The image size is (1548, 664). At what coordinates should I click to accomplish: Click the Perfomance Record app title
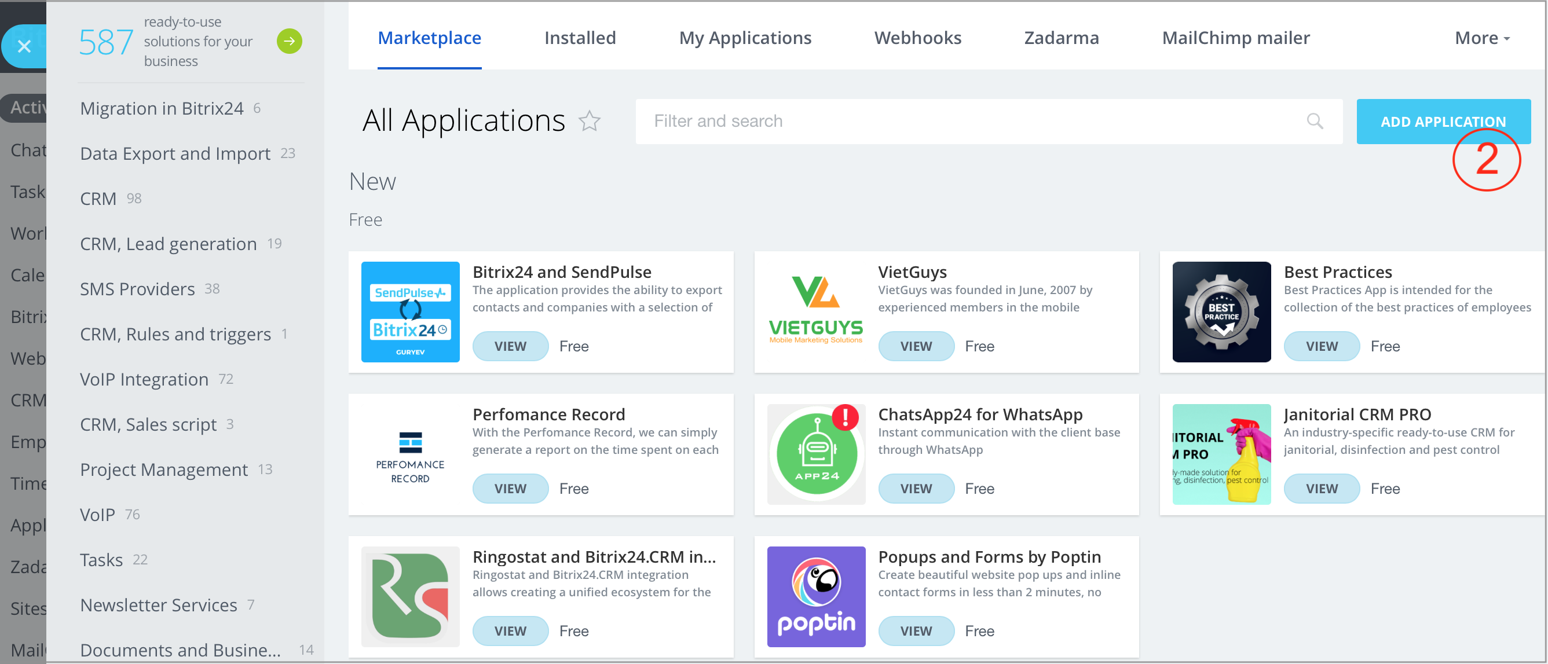[548, 414]
